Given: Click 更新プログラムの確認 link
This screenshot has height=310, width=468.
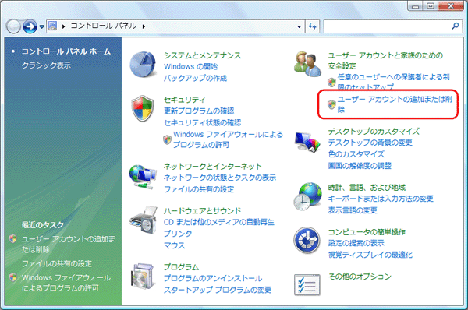Looking at the screenshot, I should tap(199, 111).
